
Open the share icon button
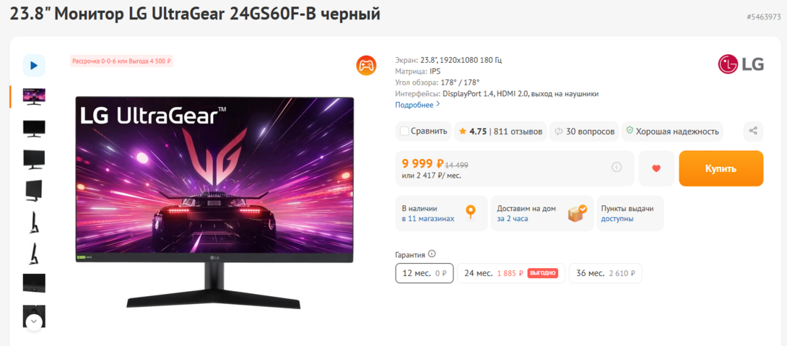click(753, 131)
